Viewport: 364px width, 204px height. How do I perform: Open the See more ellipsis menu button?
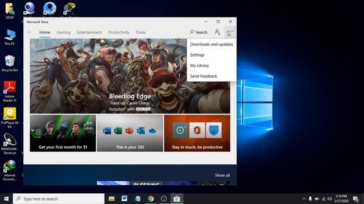pyautogui.click(x=230, y=32)
